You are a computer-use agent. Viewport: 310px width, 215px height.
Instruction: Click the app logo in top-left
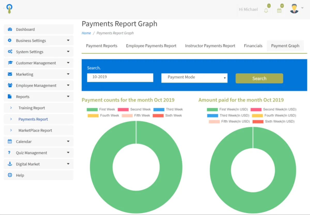[x=10, y=9]
